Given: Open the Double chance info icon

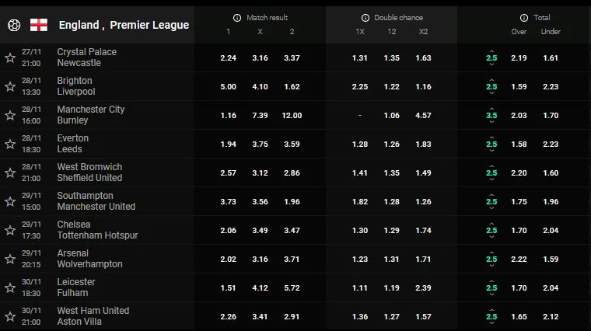Looking at the screenshot, I should (x=365, y=17).
